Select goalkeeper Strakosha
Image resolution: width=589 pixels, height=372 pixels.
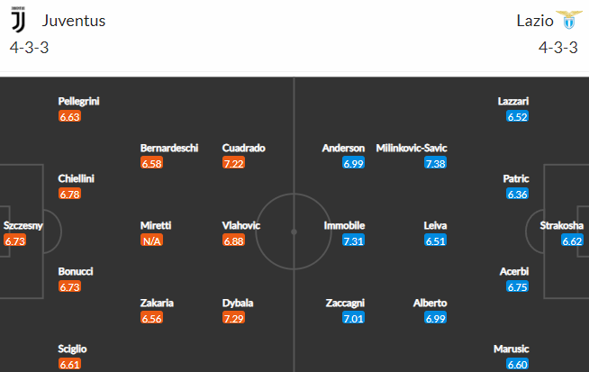(562, 225)
